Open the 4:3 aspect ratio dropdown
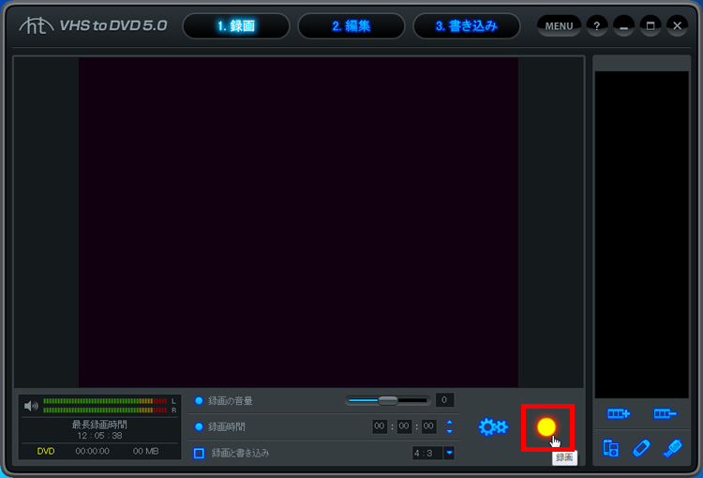 pos(449,453)
